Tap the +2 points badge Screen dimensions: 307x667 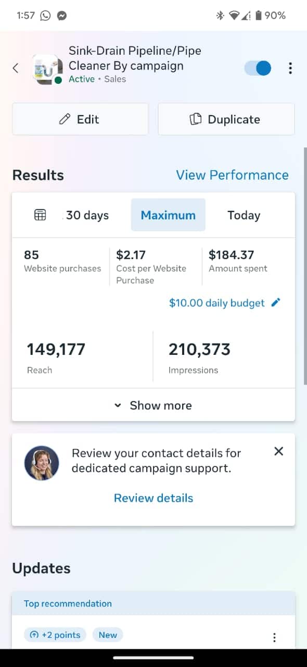(55, 635)
